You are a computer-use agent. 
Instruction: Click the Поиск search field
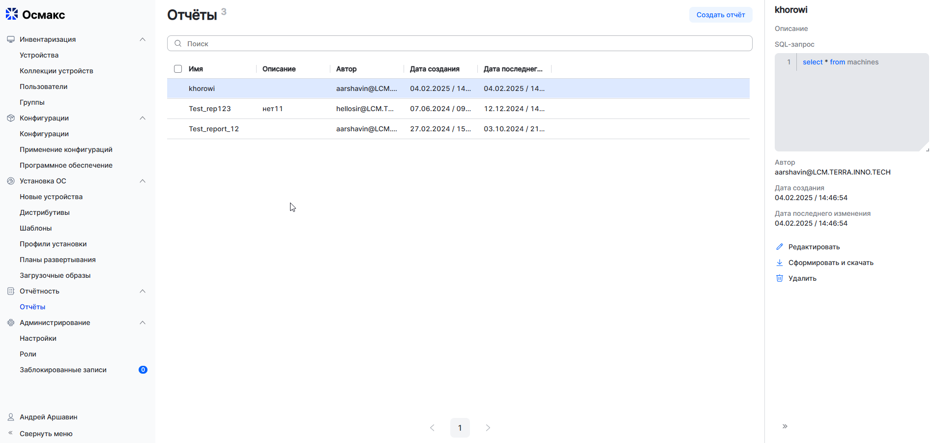[x=460, y=43]
